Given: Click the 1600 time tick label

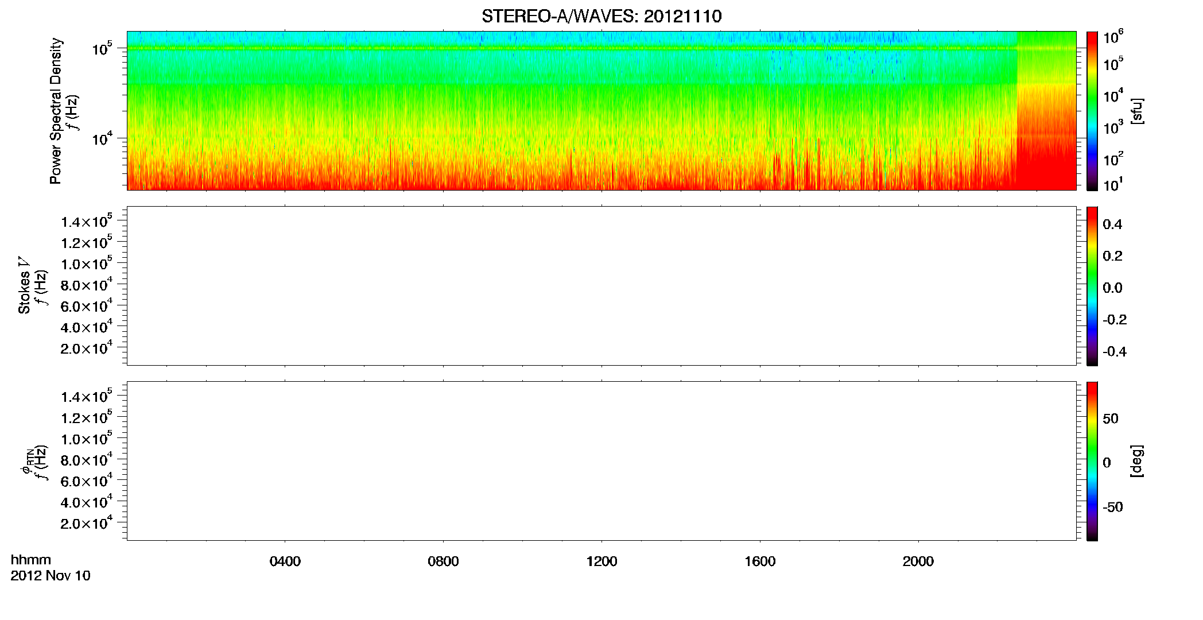Looking at the screenshot, I should coord(760,561).
